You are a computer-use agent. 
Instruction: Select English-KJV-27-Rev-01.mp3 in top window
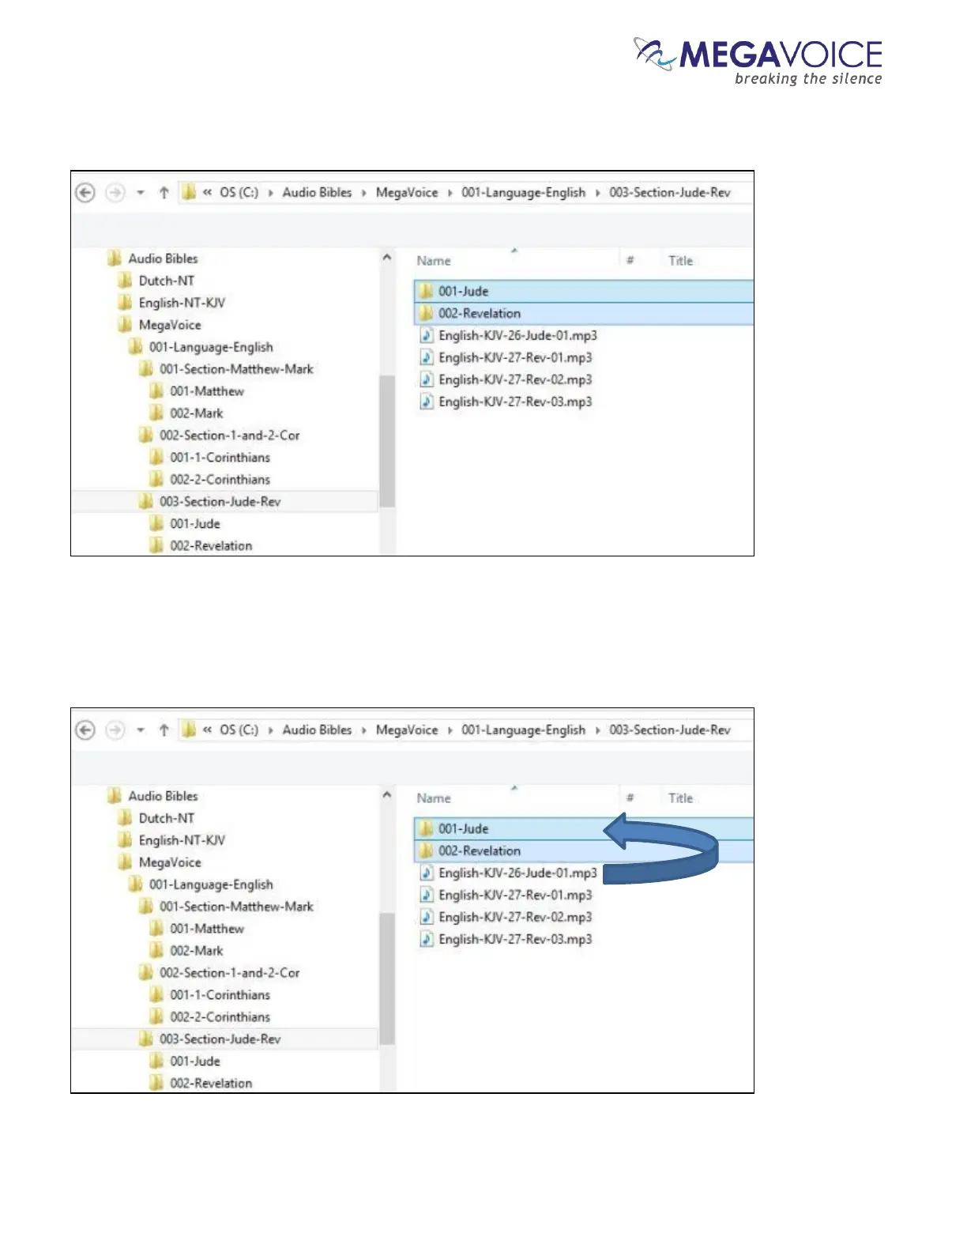(506, 357)
